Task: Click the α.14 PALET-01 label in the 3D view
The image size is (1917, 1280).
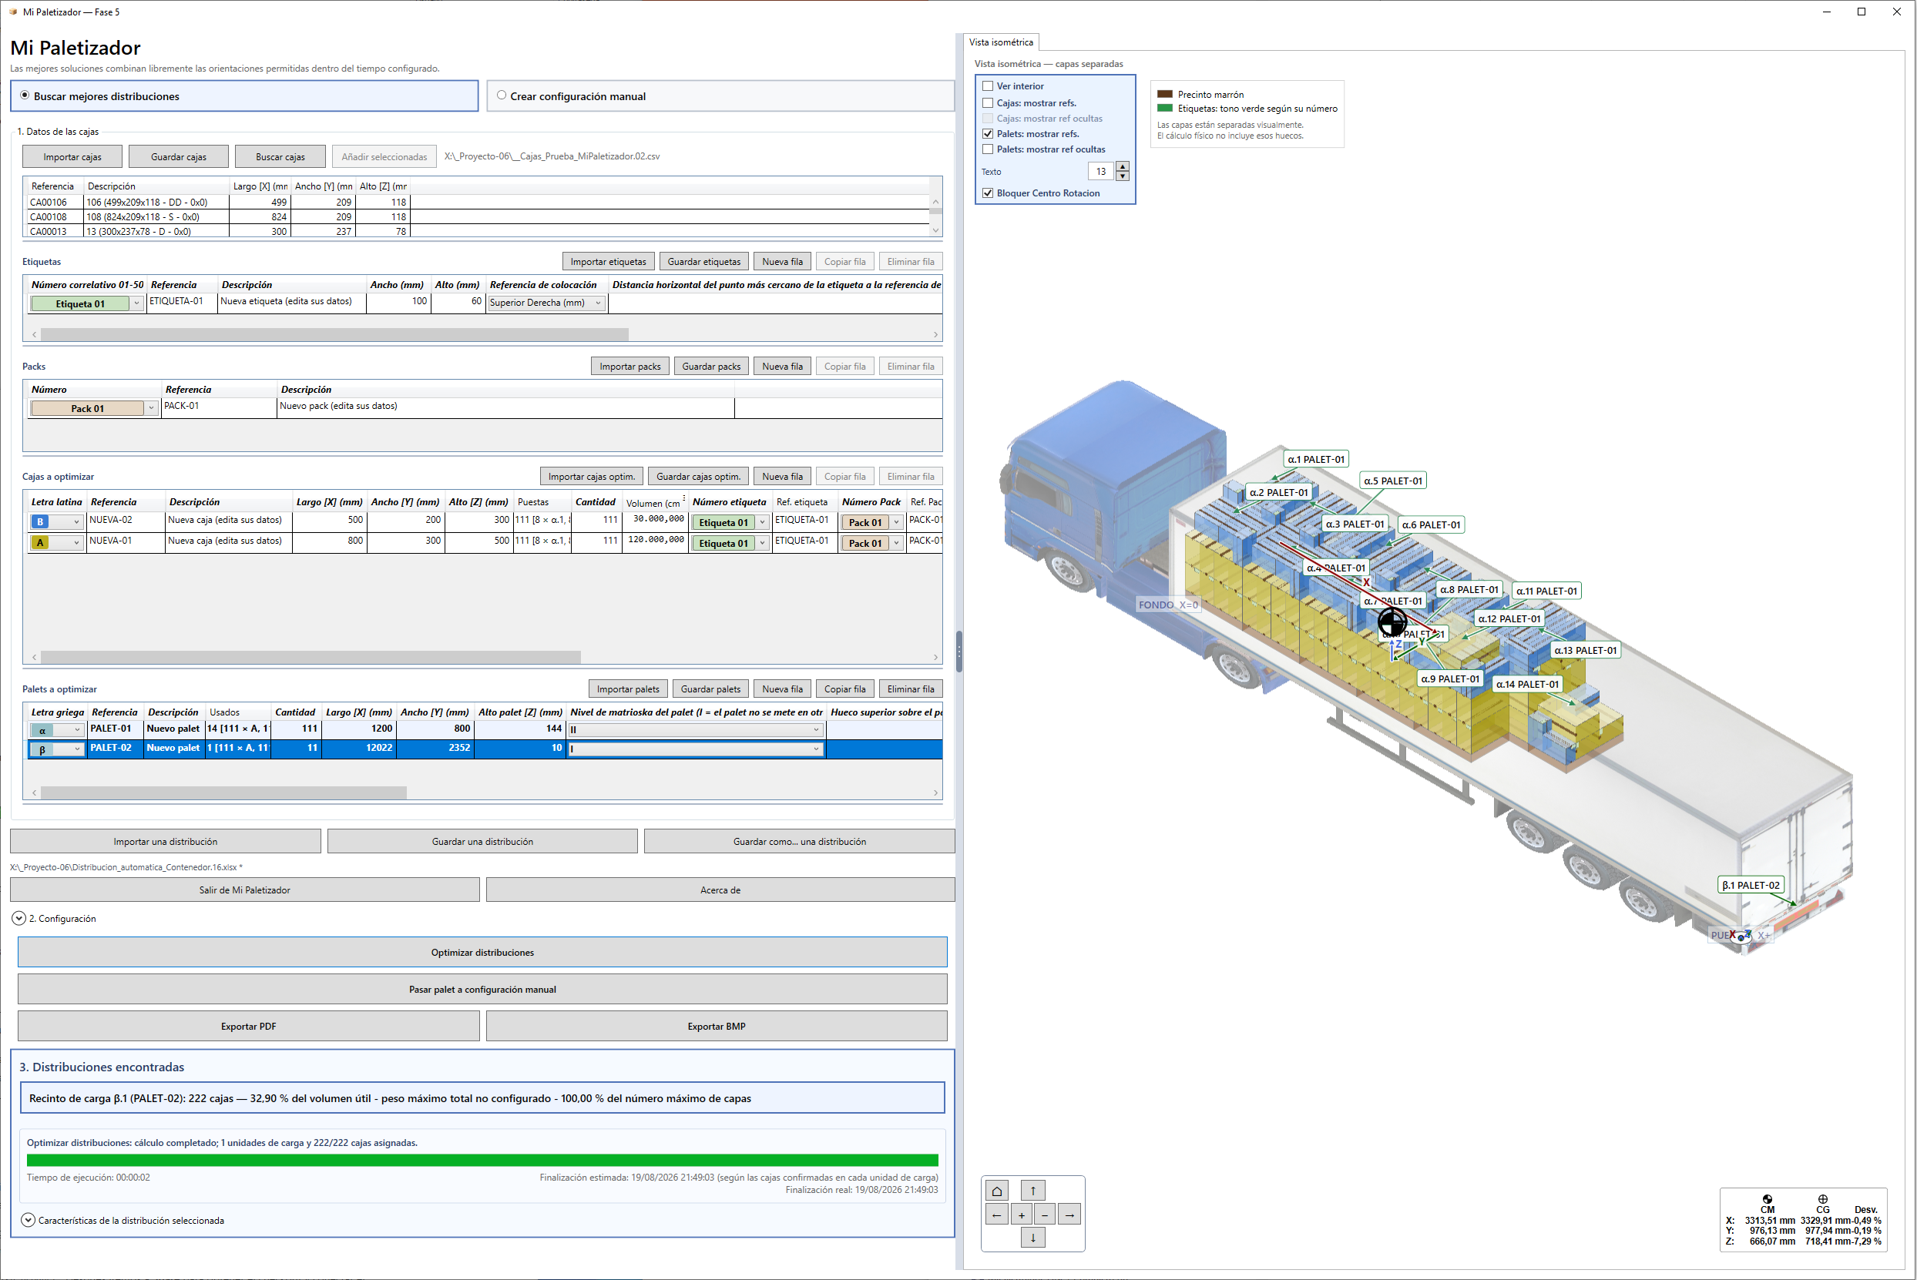Action: (1528, 684)
